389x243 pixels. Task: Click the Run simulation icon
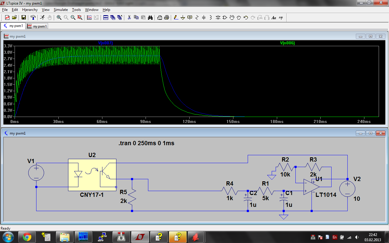click(x=42, y=18)
